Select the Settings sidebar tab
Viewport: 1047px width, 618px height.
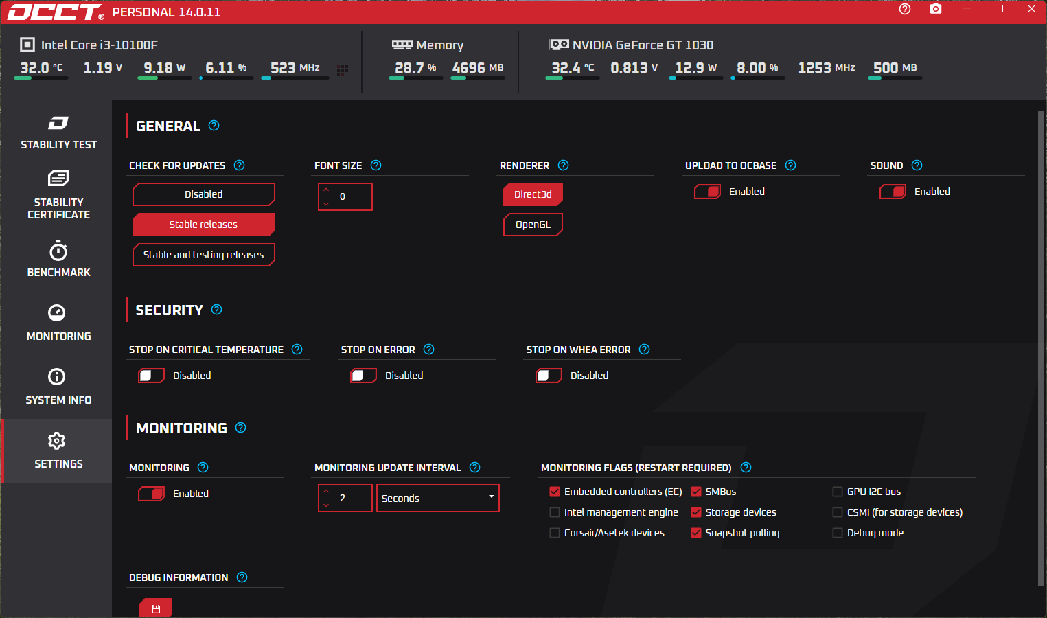(58, 450)
